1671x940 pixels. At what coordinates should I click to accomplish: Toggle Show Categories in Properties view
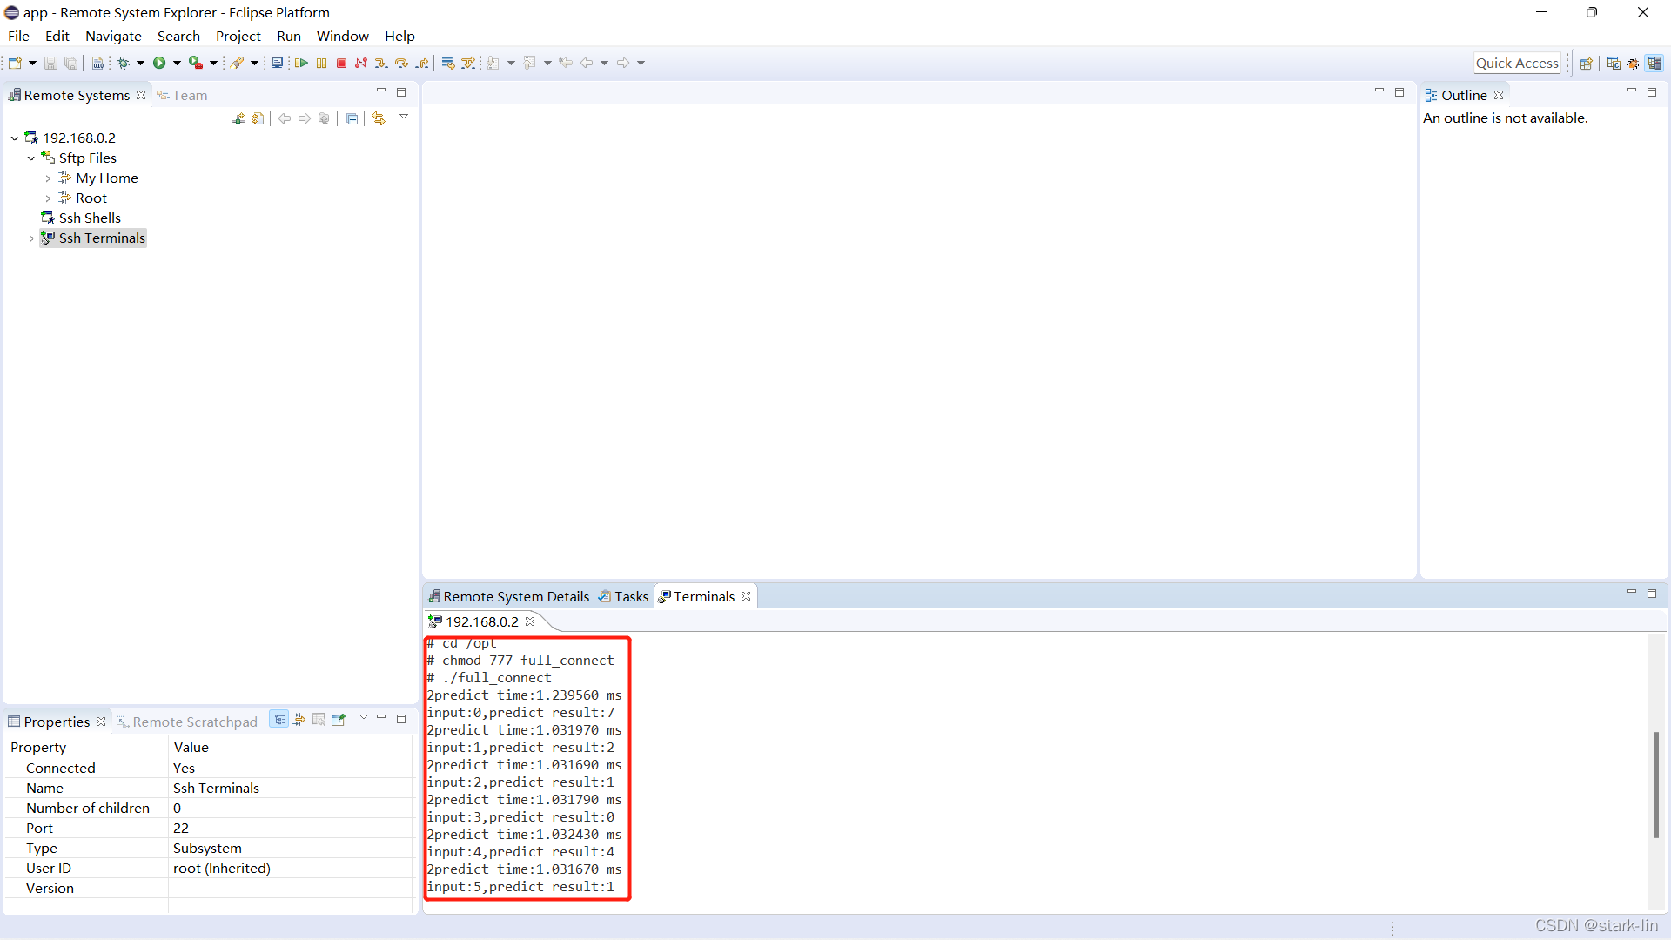tap(278, 720)
